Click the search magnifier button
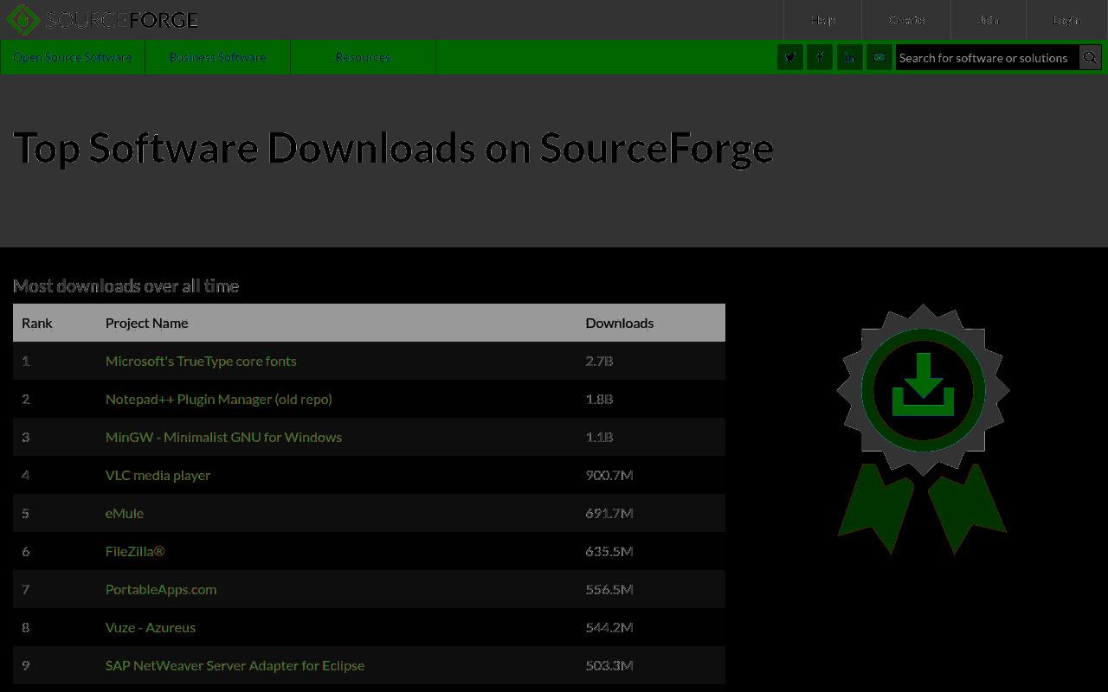The width and height of the screenshot is (1108, 692). (x=1091, y=58)
